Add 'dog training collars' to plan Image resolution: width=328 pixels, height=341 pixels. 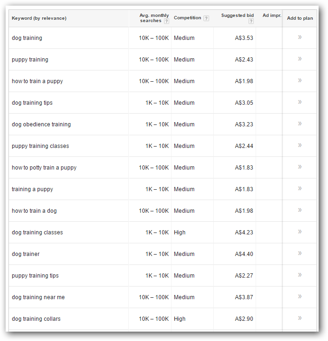pos(299,318)
